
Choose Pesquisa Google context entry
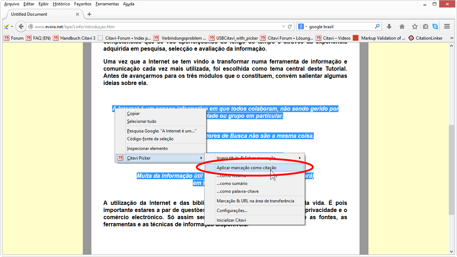coord(161,131)
